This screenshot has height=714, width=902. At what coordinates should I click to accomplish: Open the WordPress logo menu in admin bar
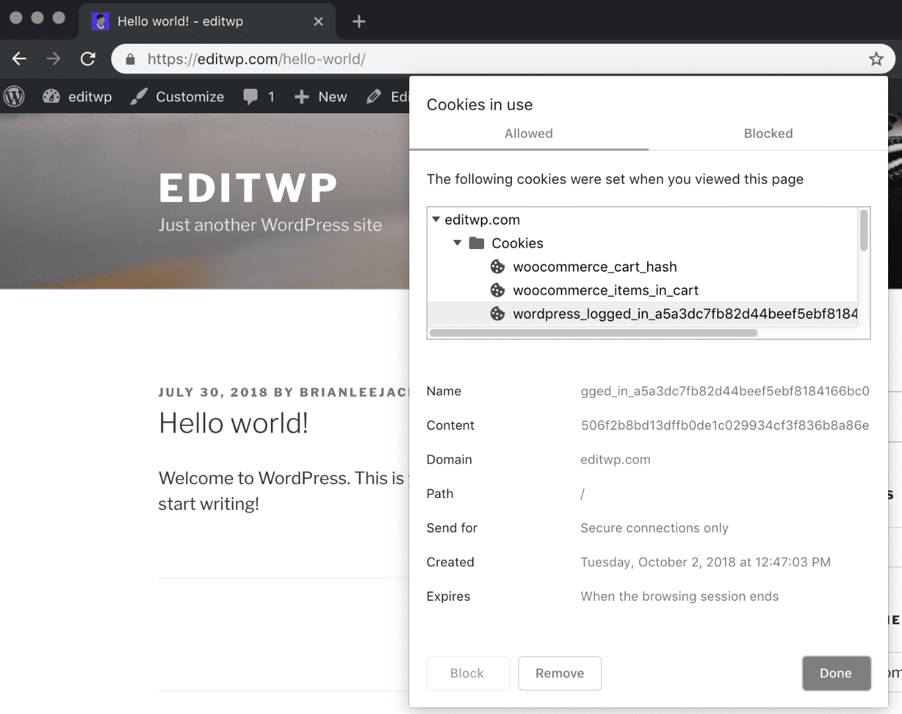pos(14,96)
